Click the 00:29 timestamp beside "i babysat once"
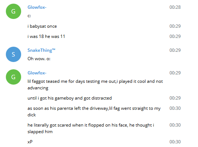198x147 pixels. (175, 26)
